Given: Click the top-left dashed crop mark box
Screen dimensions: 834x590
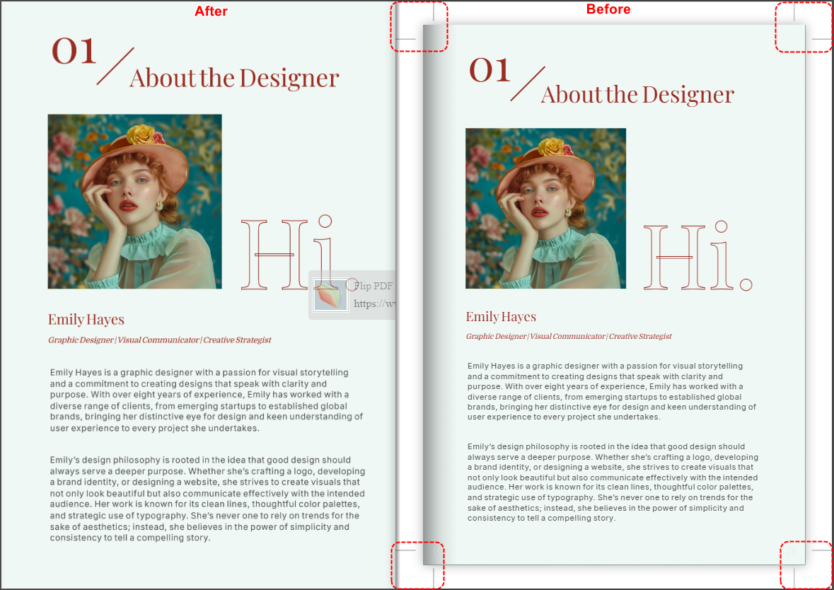Looking at the screenshot, I should pos(419,26).
